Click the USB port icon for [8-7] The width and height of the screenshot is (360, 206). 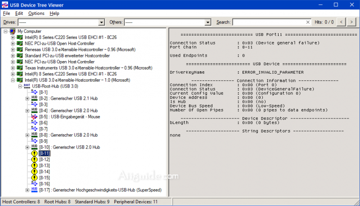pyautogui.click(x=34, y=129)
